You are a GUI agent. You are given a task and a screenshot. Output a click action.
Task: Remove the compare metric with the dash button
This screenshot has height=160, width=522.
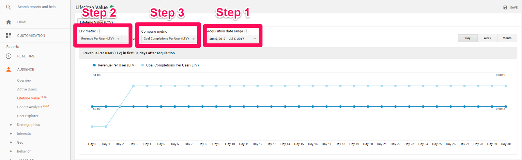[125, 39]
